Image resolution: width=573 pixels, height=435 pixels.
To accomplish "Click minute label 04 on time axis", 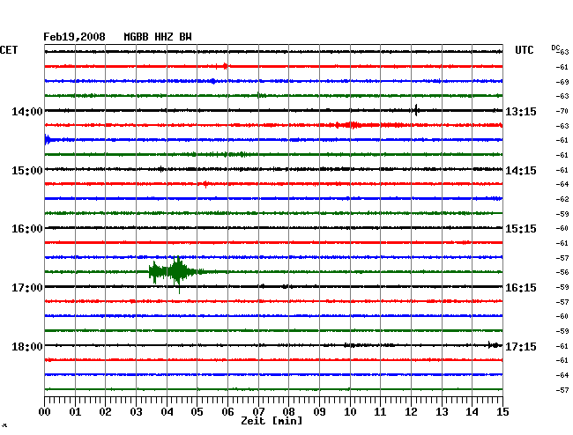I will 167,412.
